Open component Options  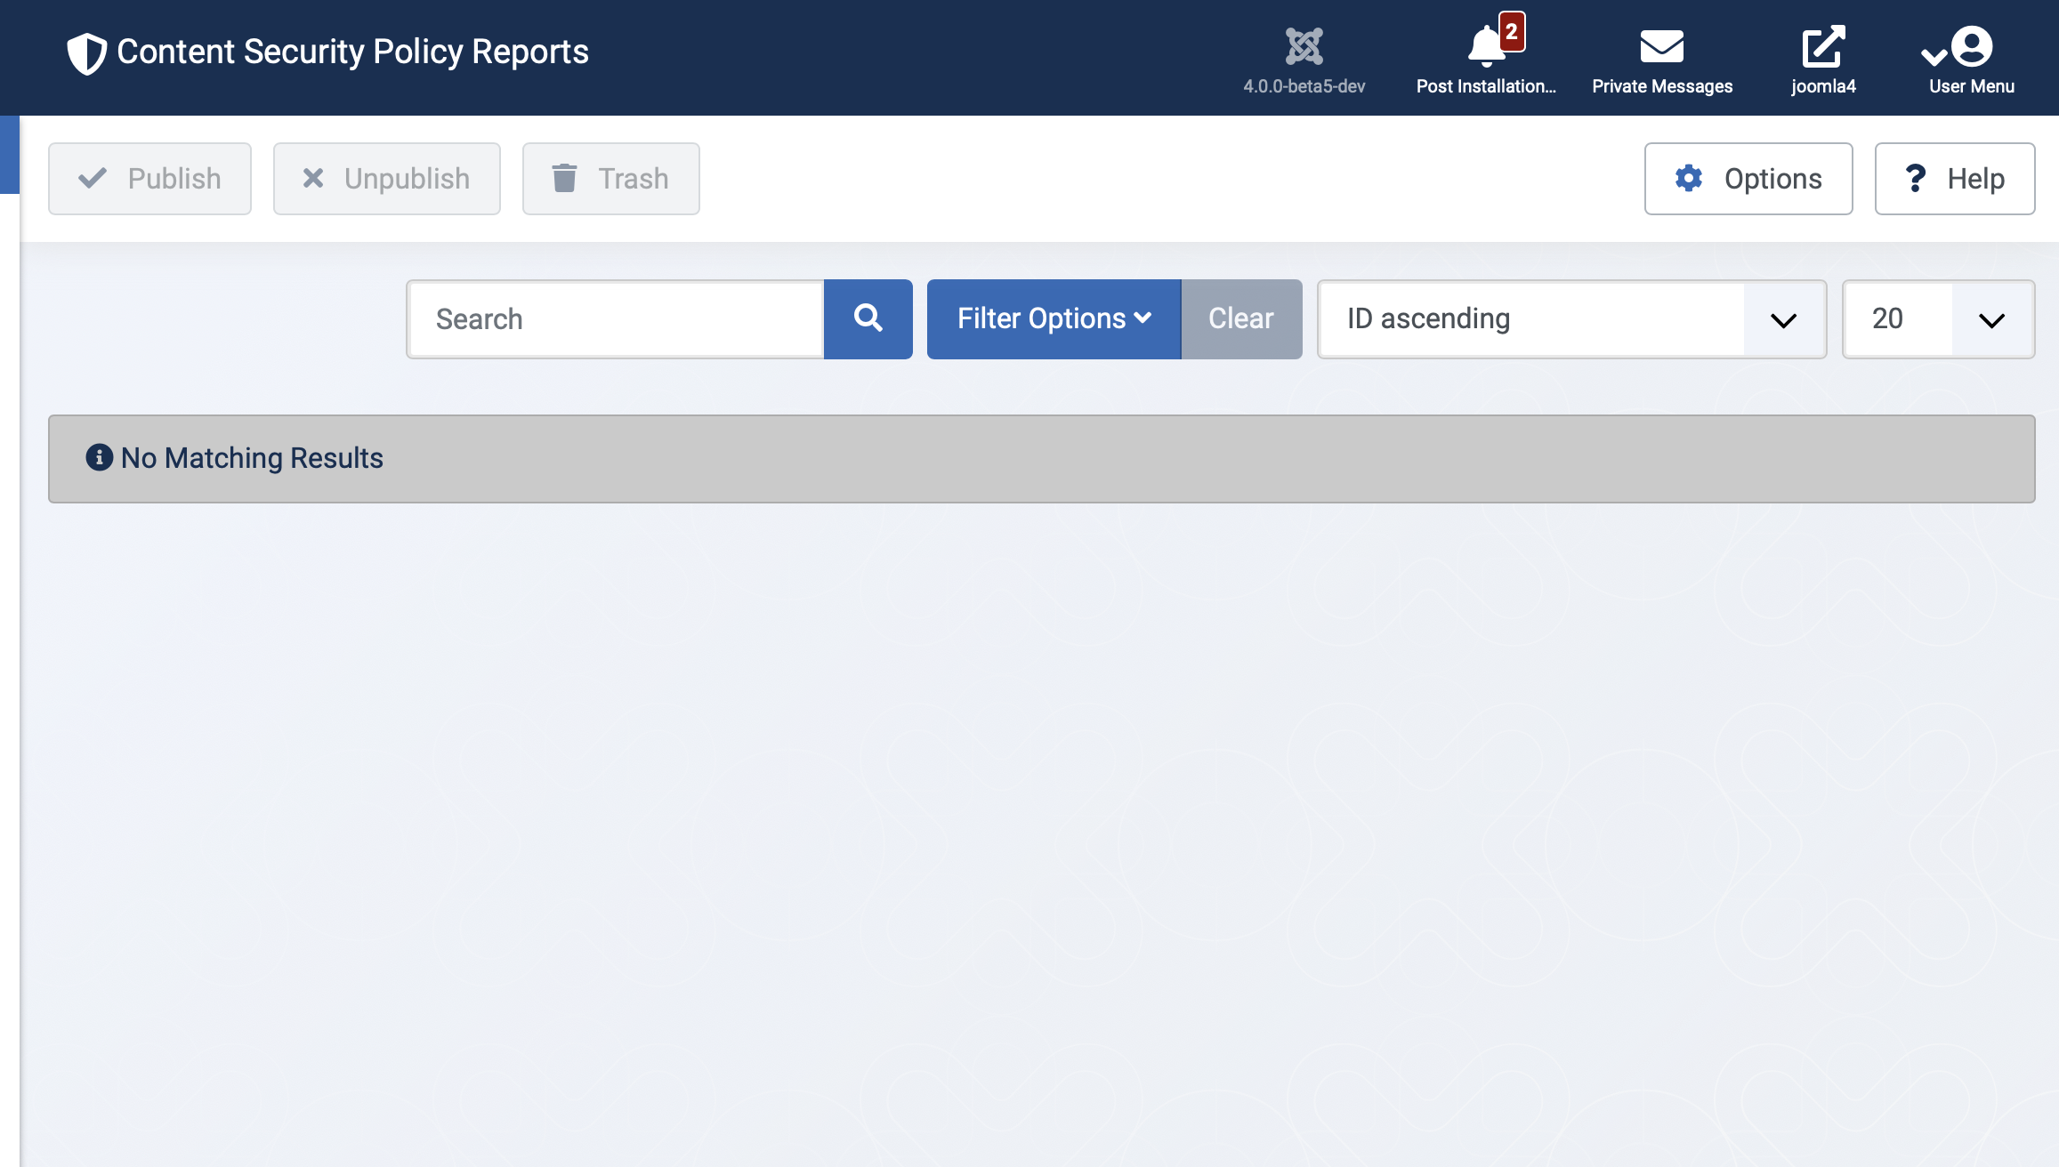point(1748,179)
